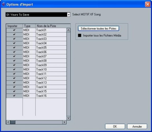Click the horizontal scroll right arrow

click(x=64, y=122)
